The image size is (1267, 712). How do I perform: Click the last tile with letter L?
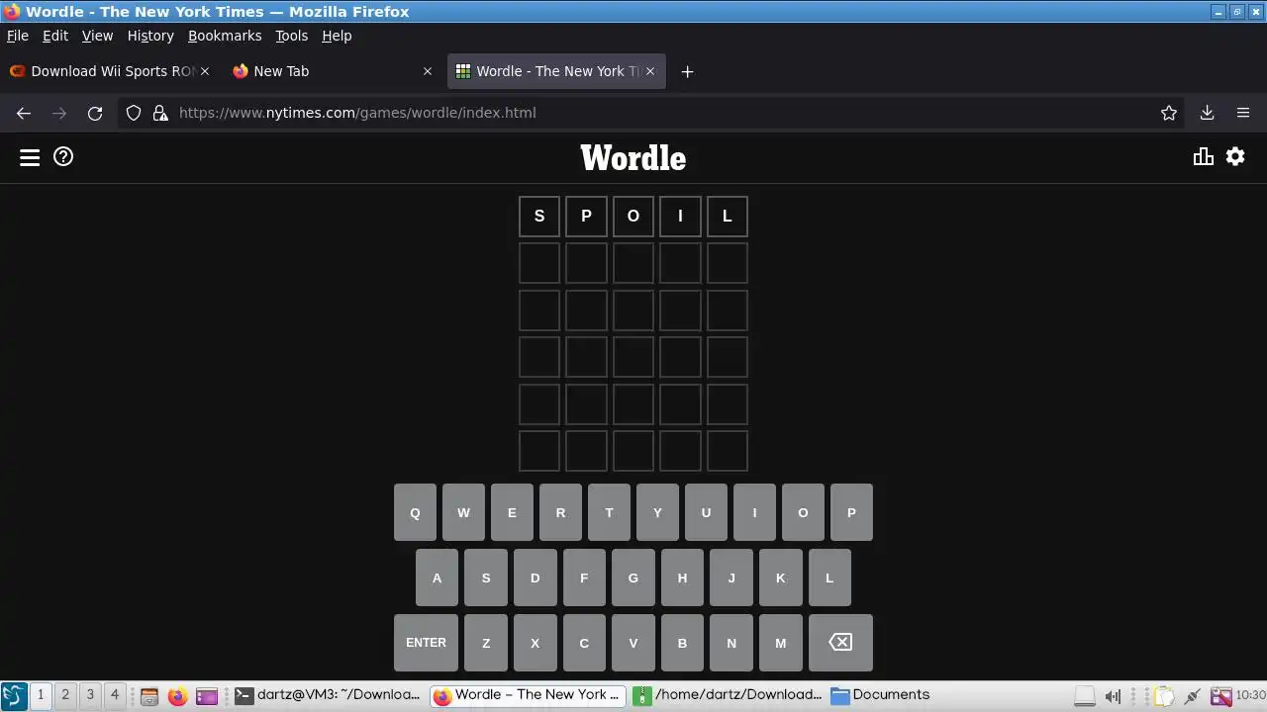728,217
